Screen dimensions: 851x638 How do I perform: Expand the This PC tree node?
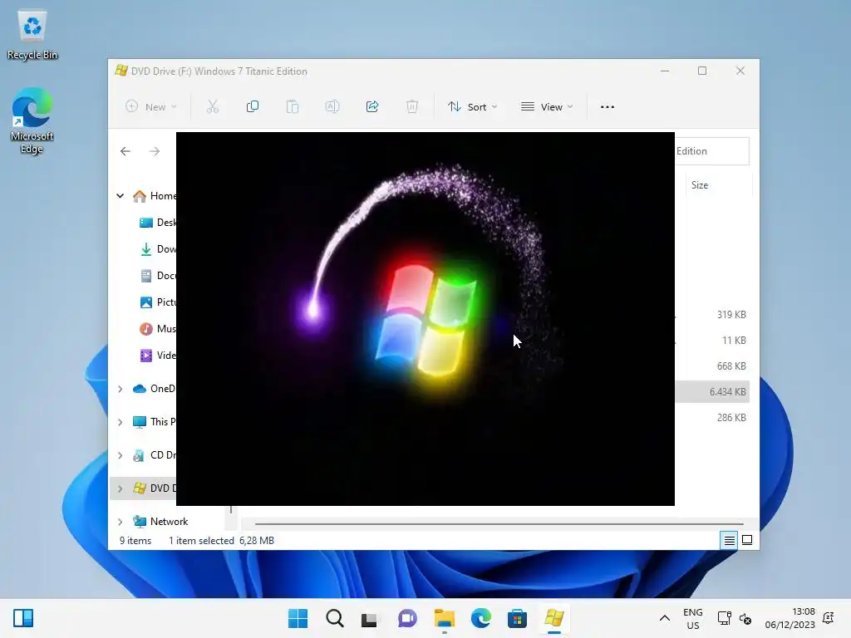tap(121, 422)
